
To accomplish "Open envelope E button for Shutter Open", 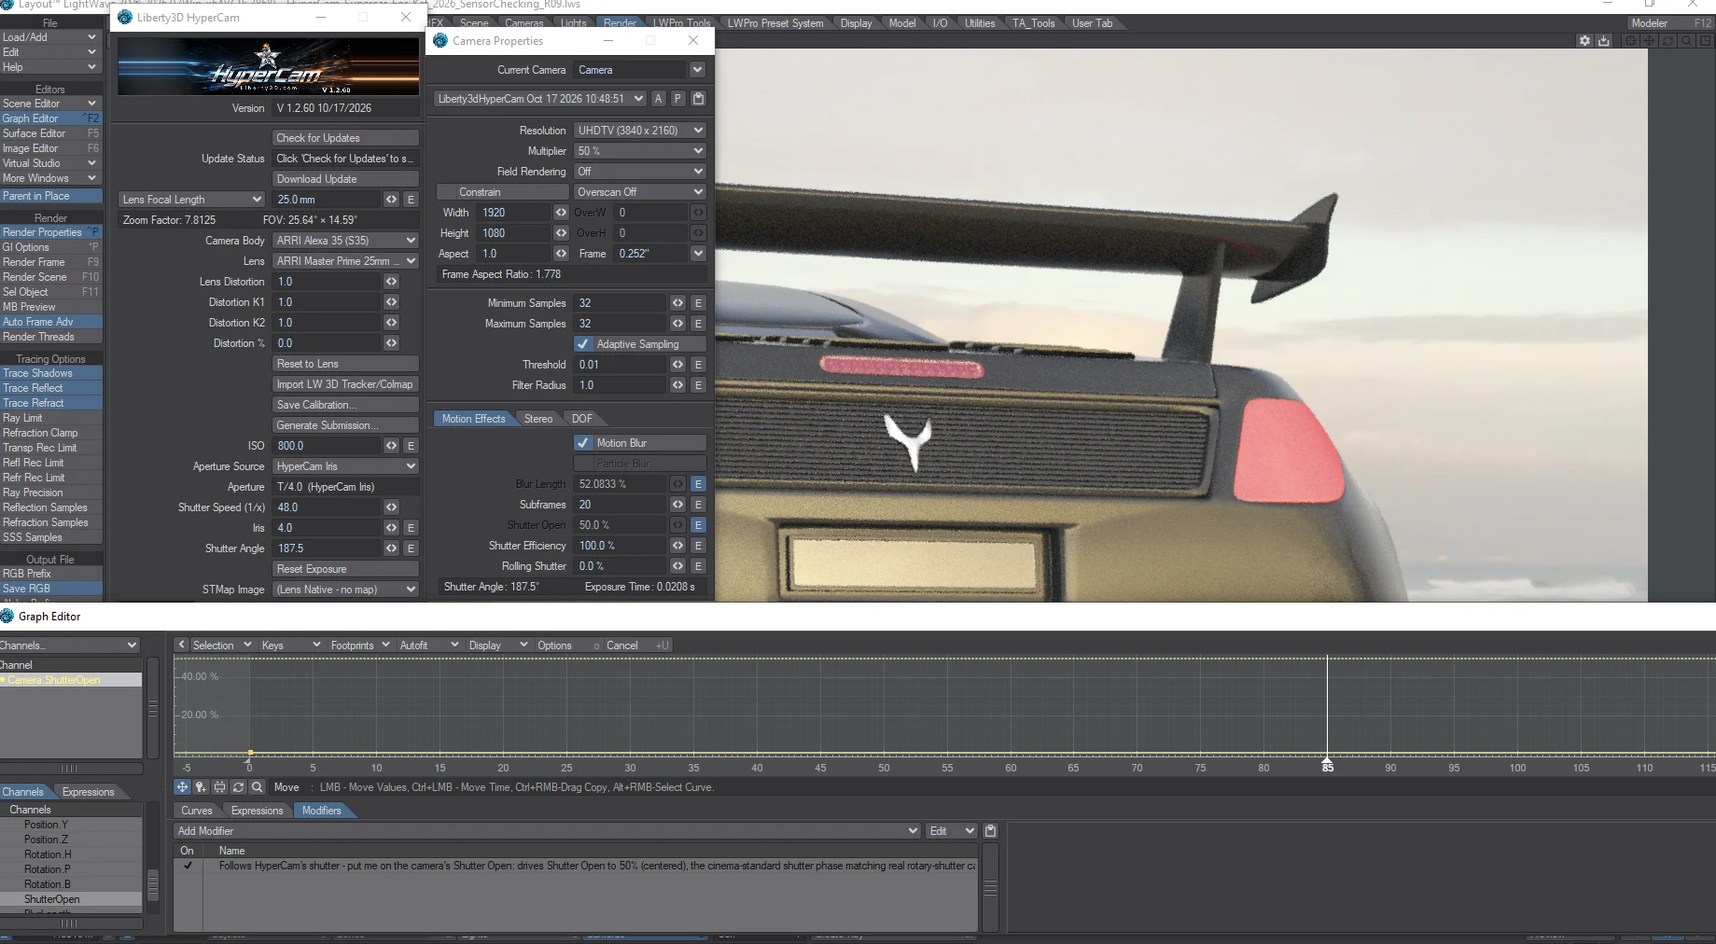I will coord(698,525).
